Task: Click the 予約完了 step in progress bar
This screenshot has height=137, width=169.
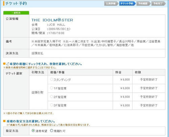Action: 159,4
